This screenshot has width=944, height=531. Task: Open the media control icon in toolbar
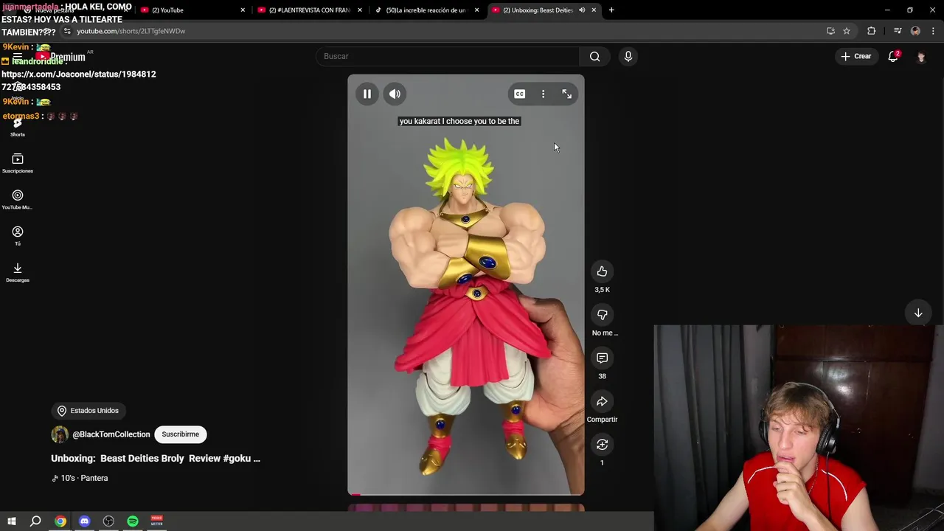[x=898, y=31]
